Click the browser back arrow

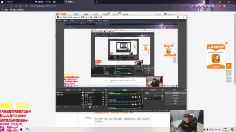click(x=3, y=6)
